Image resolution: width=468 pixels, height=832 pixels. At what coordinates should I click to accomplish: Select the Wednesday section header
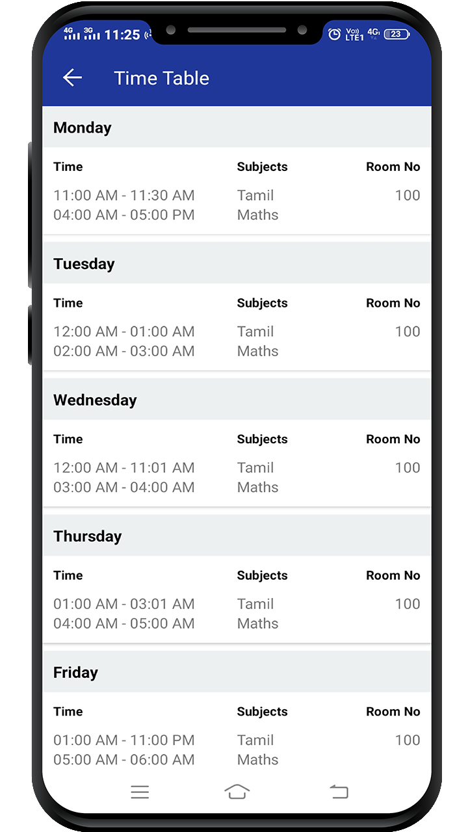click(237, 400)
